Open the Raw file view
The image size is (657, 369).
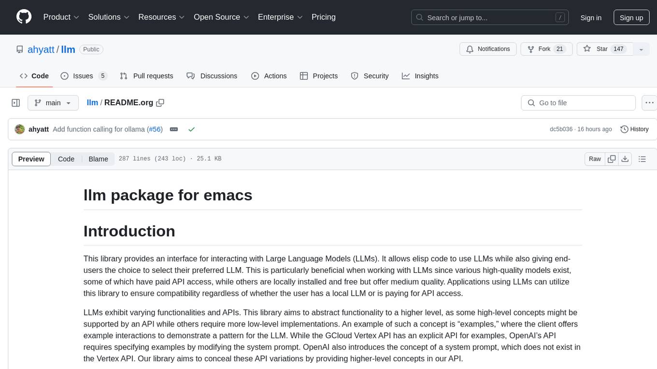click(x=595, y=159)
